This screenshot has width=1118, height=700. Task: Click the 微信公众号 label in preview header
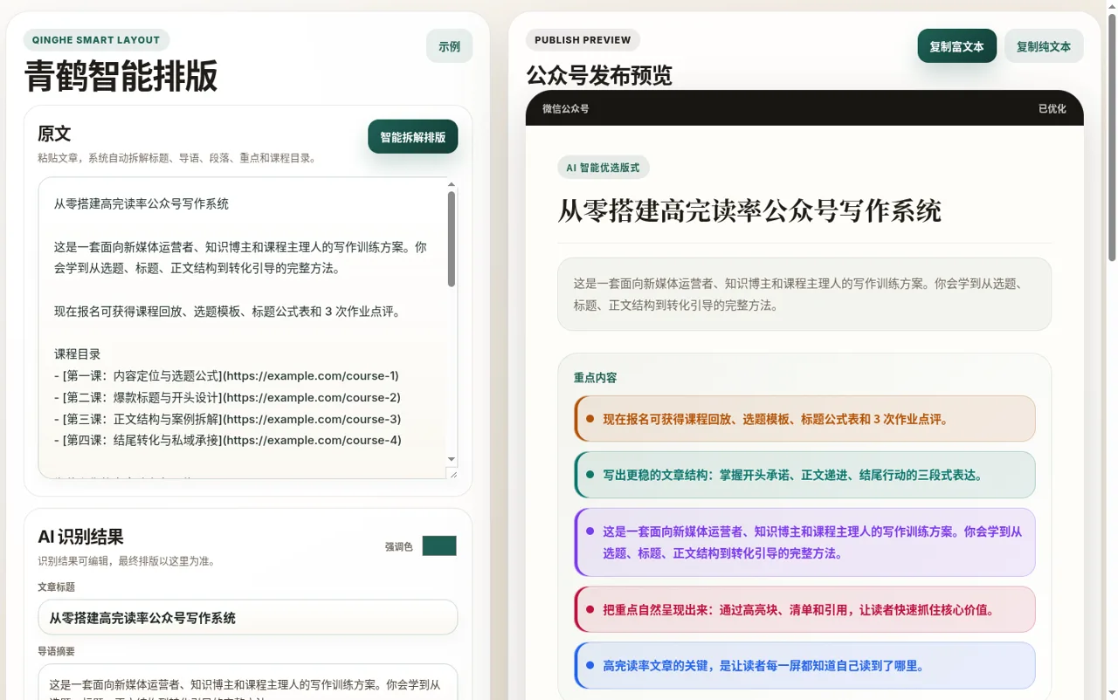click(565, 109)
